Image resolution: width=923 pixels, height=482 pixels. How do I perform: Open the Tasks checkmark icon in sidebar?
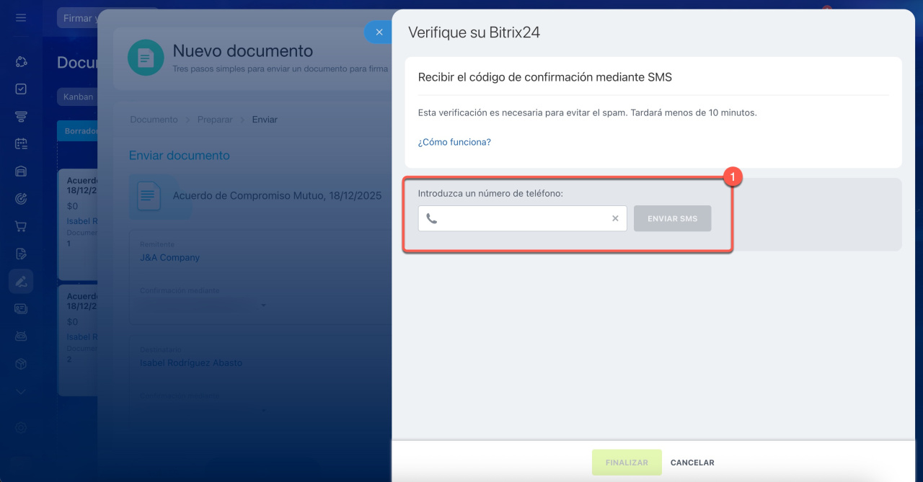(x=21, y=89)
